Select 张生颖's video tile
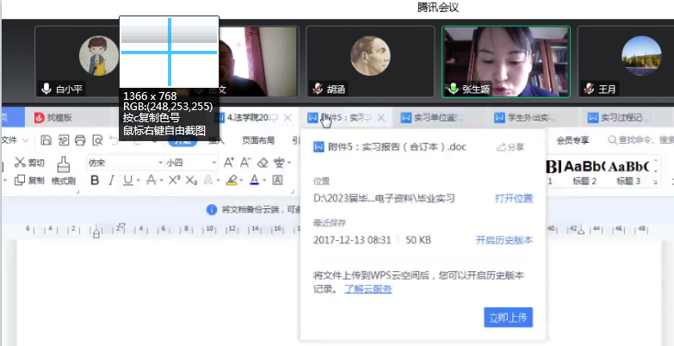The image size is (674, 346). coord(506,61)
